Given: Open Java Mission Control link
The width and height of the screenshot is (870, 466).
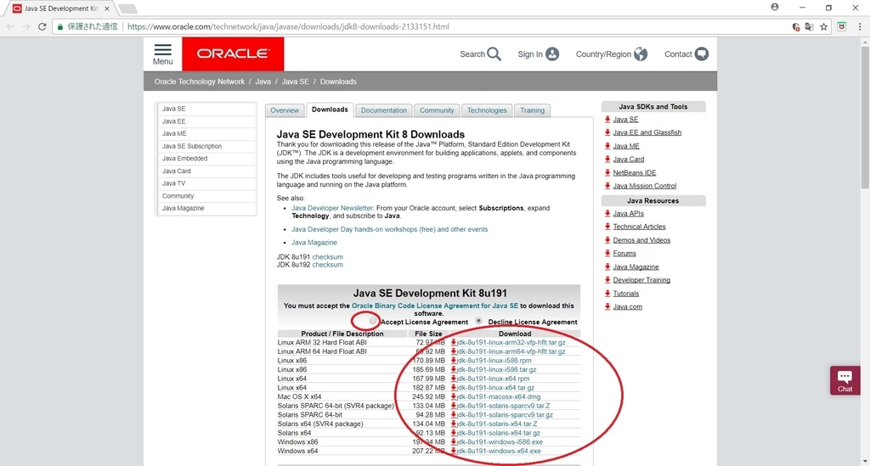Looking at the screenshot, I should [x=645, y=186].
